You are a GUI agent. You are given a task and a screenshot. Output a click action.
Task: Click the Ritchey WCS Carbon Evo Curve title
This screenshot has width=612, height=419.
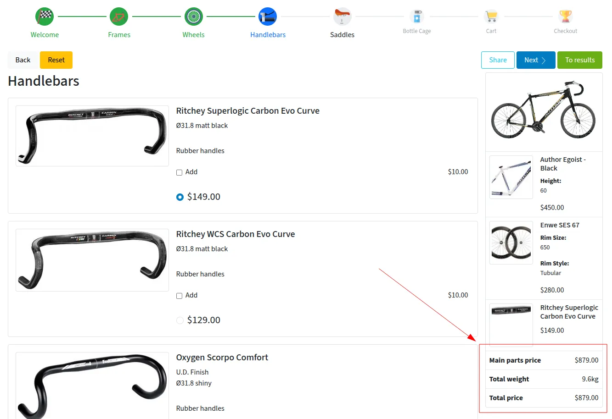[x=236, y=234]
